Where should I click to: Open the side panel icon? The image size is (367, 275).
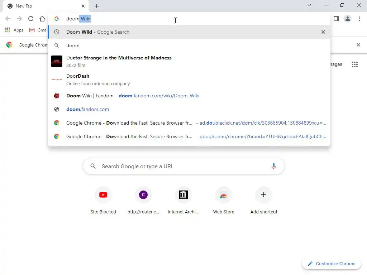point(336,19)
